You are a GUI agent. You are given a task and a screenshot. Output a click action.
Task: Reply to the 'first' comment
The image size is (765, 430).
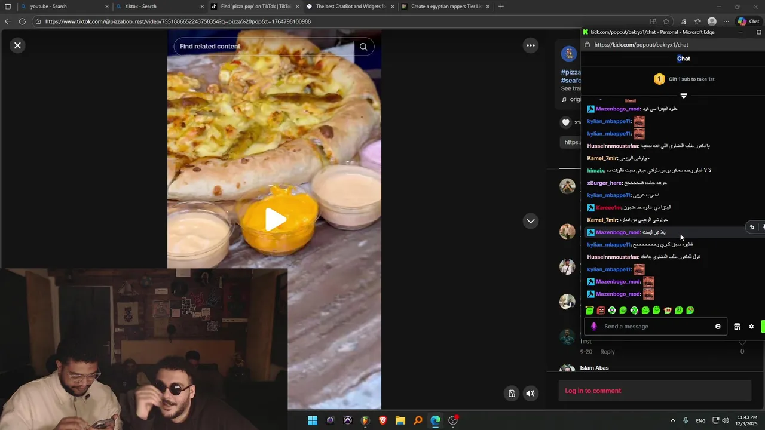tap(607, 352)
